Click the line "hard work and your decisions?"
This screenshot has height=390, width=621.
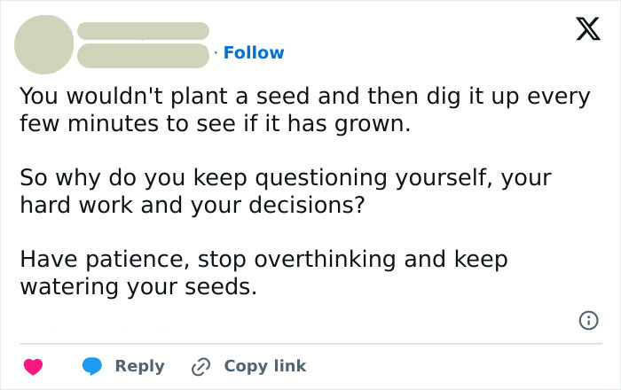coord(193,206)
